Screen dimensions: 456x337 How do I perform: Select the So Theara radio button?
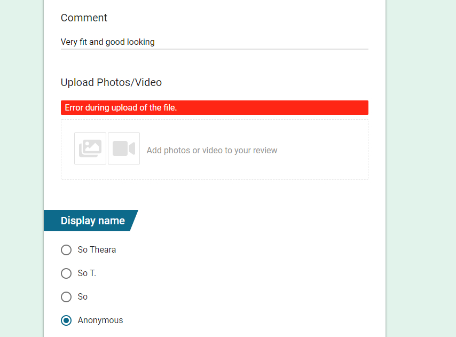tap(66, 250)
